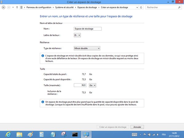Select the Control Panel taskbar icon
This screenshot has height=138, width=184.
[86, 135]
